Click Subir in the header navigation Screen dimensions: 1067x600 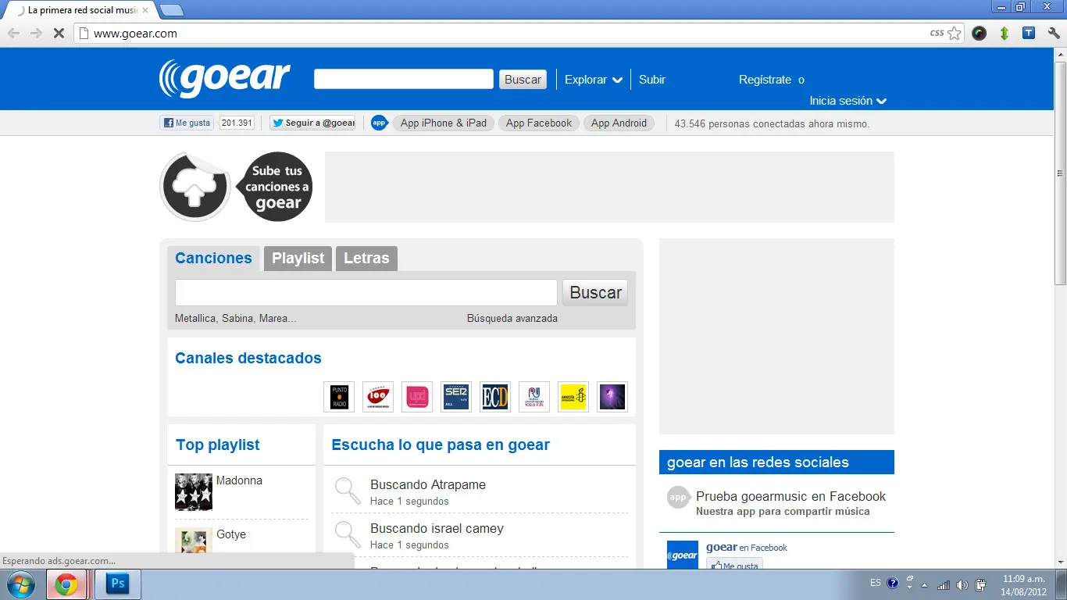652,80
